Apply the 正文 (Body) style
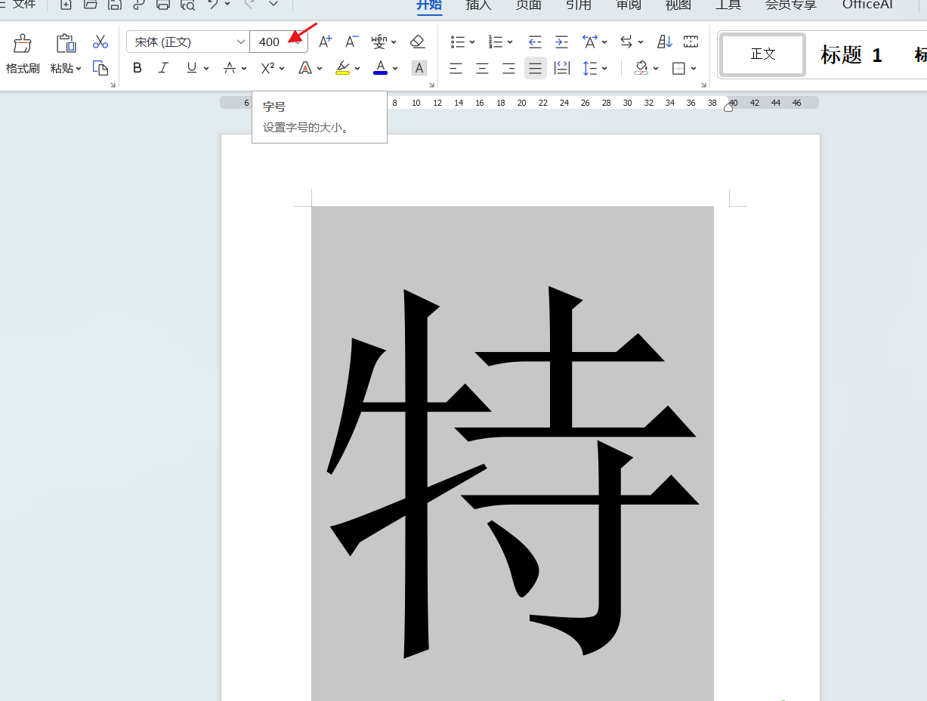Viewport: 927px width, 701px height. click(763, 54)
